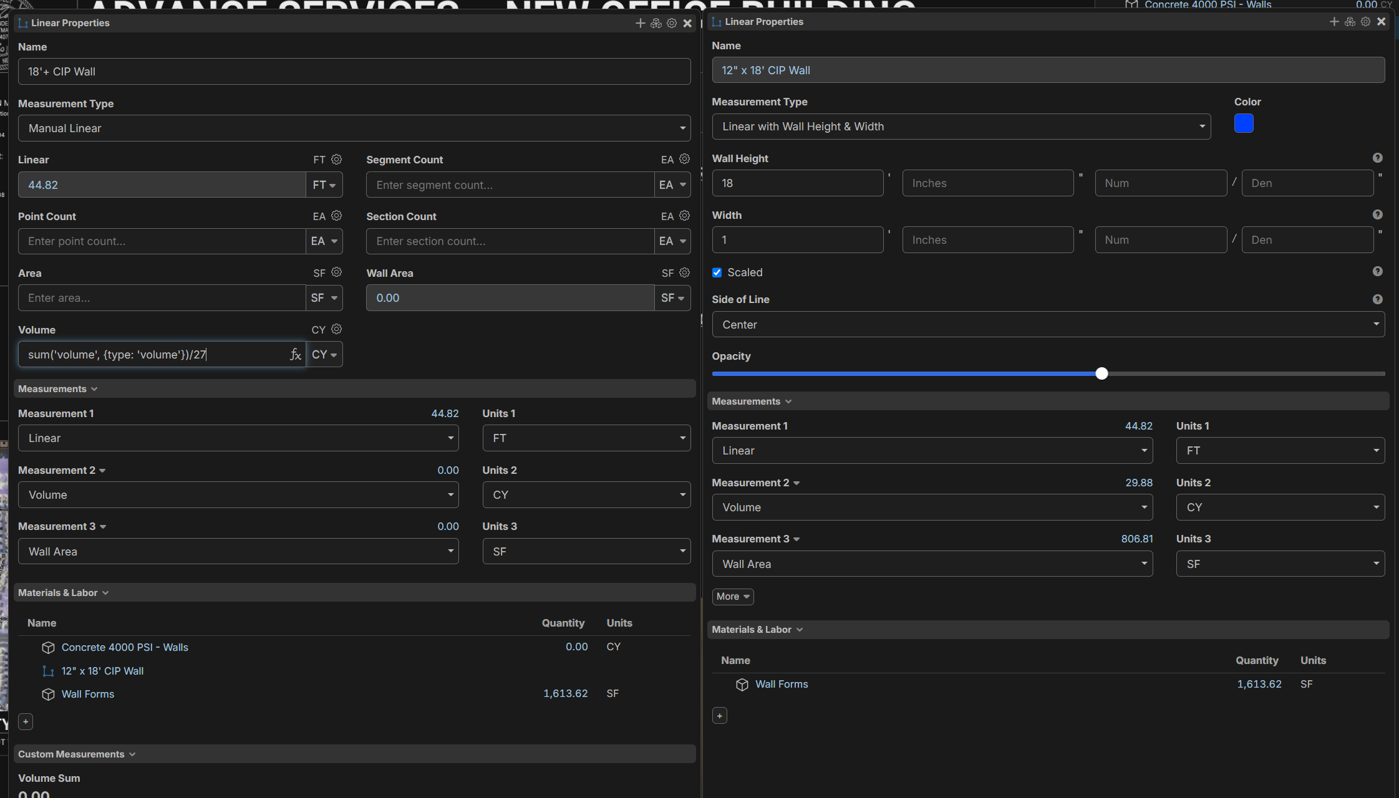Click the gear icon beside Volume CY label
Viewport: 1399px width, 798px height.
point(337,329)
